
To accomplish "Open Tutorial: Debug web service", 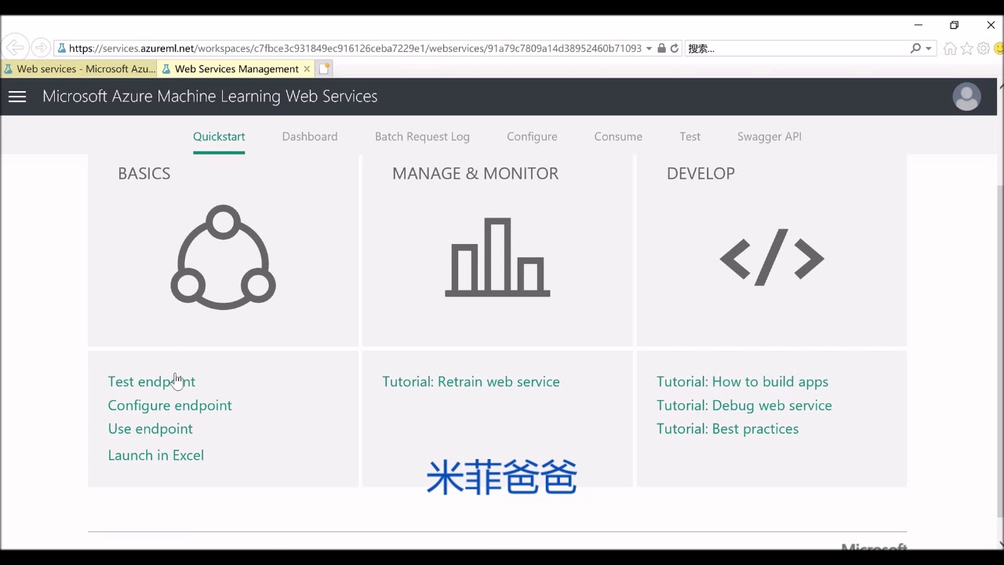I will (744, 405).
